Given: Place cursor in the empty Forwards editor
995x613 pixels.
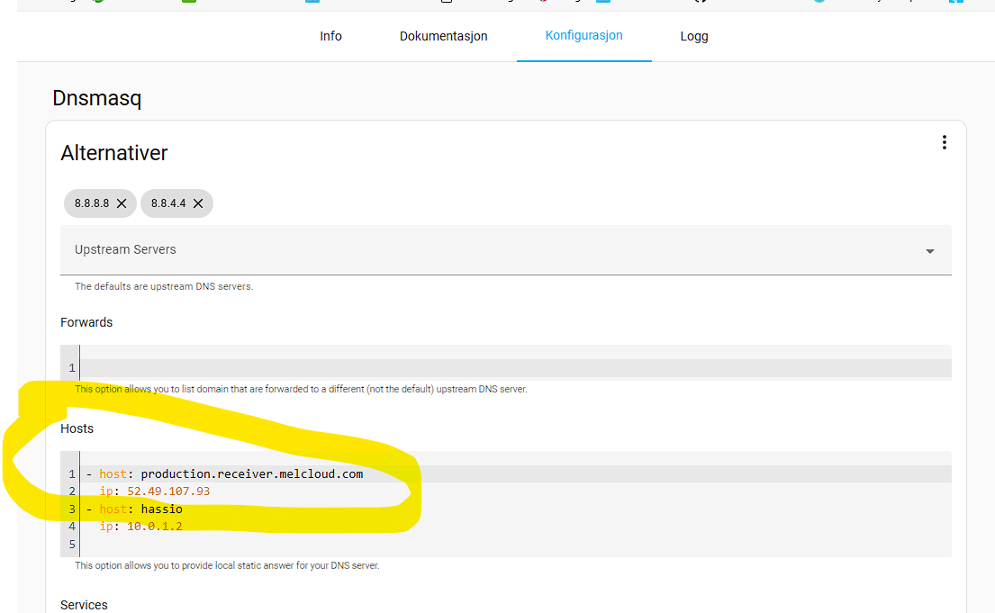Looking at the screenshot, I should coord(360,366).
